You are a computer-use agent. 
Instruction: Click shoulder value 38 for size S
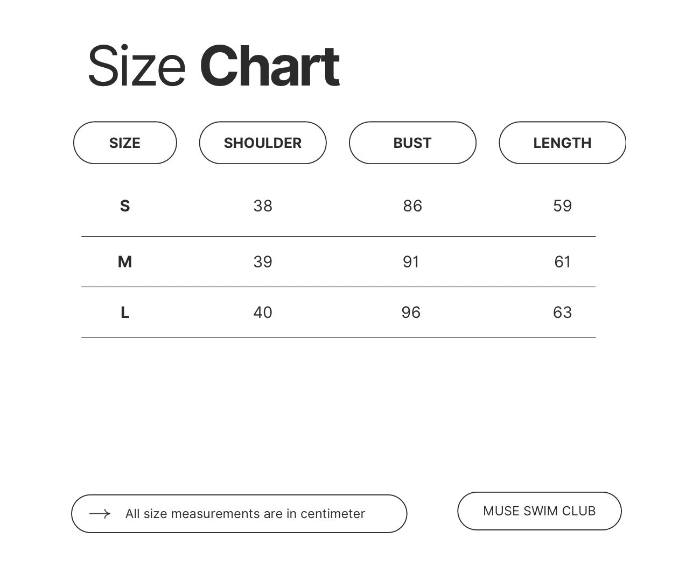[263, 206]
